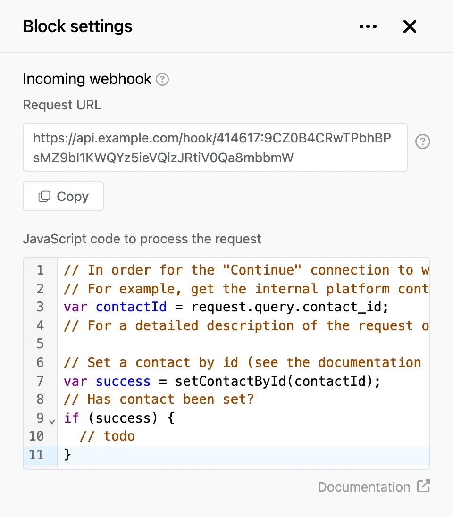Click help icon next to Incoming webhook
This screenshot has width=453, height=517.
click(162, 79)
